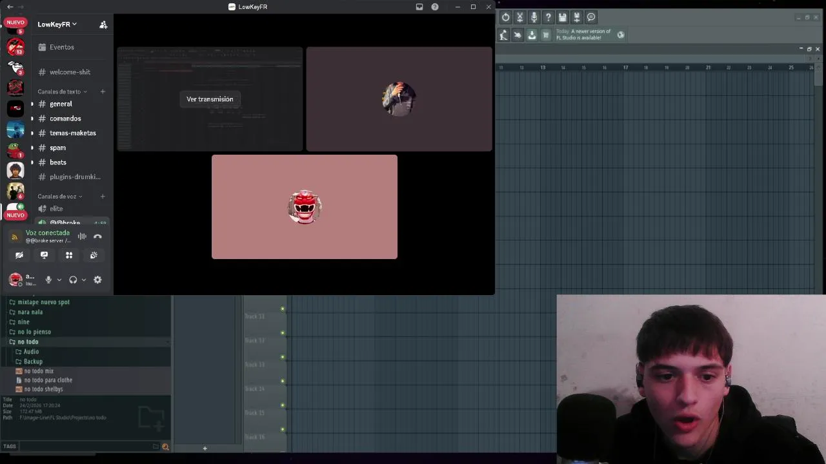Click the browser search magnifier icon
This screenshot has width=826, height=464.
[165, 447]
